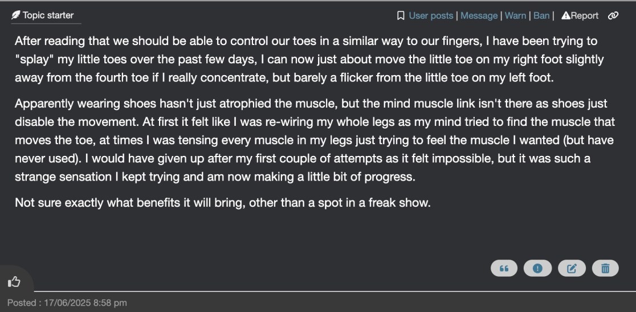Image resolution: width=636 pixels, height=312 pixels.
Task: Click the freak show closing sentence
Action: coord(222,203)
